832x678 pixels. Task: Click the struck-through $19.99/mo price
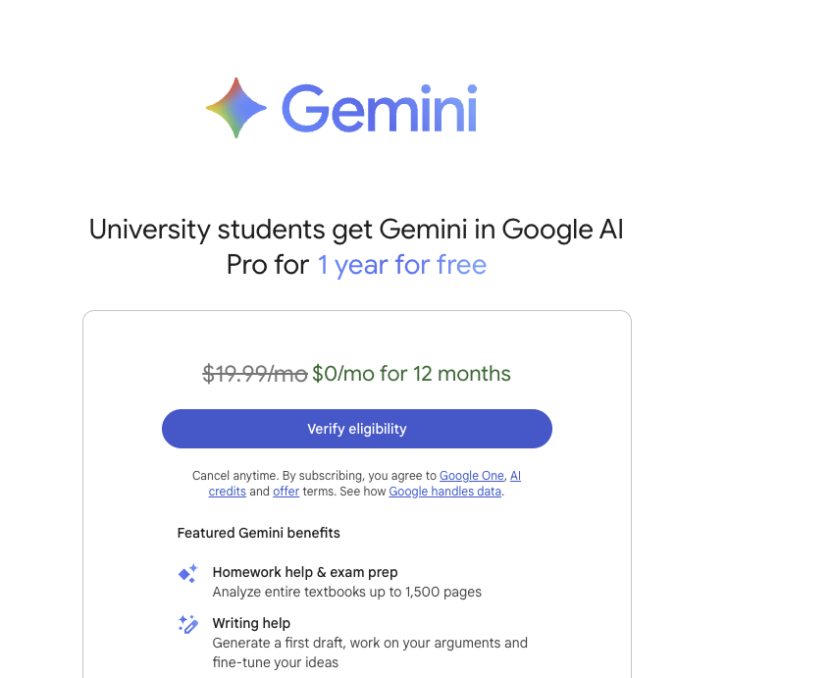pyautogui.click(x=255, y=374)
